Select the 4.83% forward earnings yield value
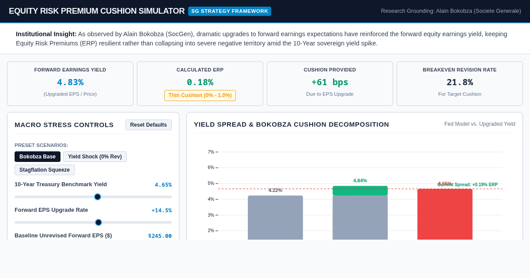 (x=70, y=82)
